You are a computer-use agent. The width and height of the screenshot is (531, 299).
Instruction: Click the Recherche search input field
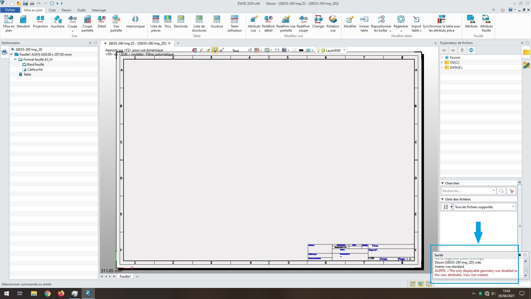468,191
